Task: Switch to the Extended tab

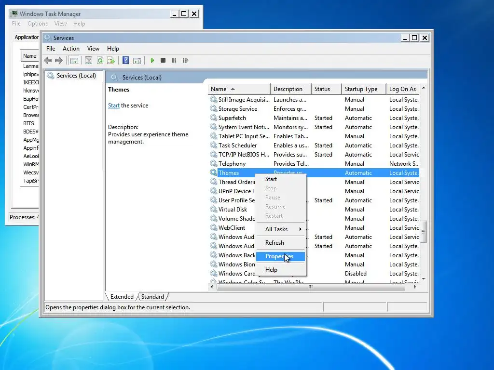Action: (x=122, y=297)
